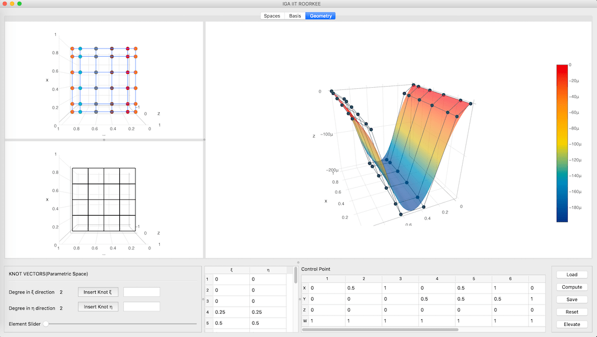Click the Element Slider handle
Image resolution: width=597 pixels, height=337 pixels.
[46, 324]
